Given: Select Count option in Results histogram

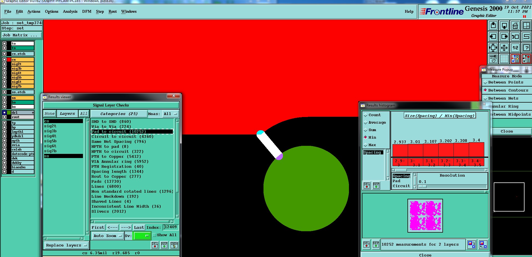Looking at the screenshot, I should click(x=372, y=115).
